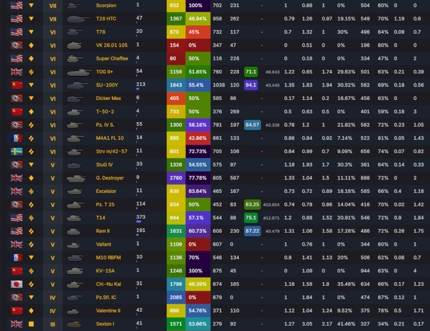Open the G. Destroyer tank link
Screen dimensions: 430x331
110,178
